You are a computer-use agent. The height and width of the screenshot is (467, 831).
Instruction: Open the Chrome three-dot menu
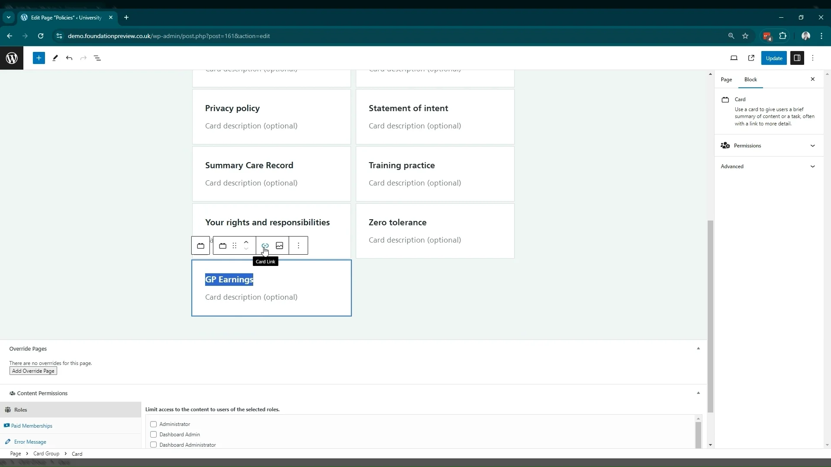click(x=821, y=36)
